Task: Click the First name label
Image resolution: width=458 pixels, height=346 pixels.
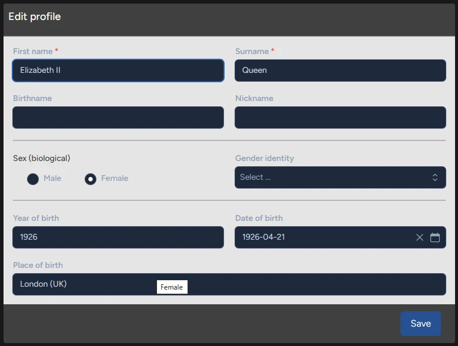Action: 33,51
